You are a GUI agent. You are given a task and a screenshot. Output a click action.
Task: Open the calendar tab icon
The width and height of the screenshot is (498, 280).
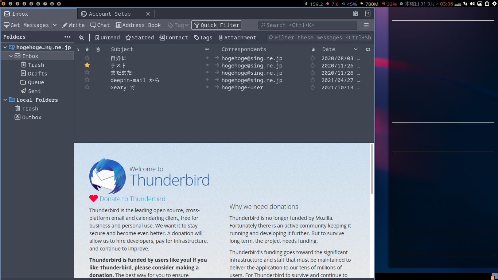(355, 14)
